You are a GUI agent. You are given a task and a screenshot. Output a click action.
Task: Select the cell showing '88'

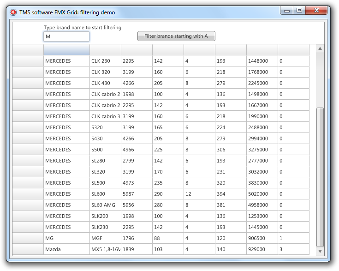(168, 238)
